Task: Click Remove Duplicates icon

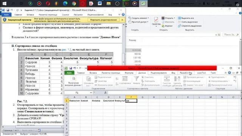Action: point(177,81)
